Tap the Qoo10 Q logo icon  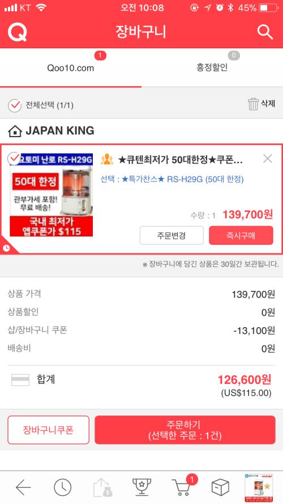pos(18,32)
